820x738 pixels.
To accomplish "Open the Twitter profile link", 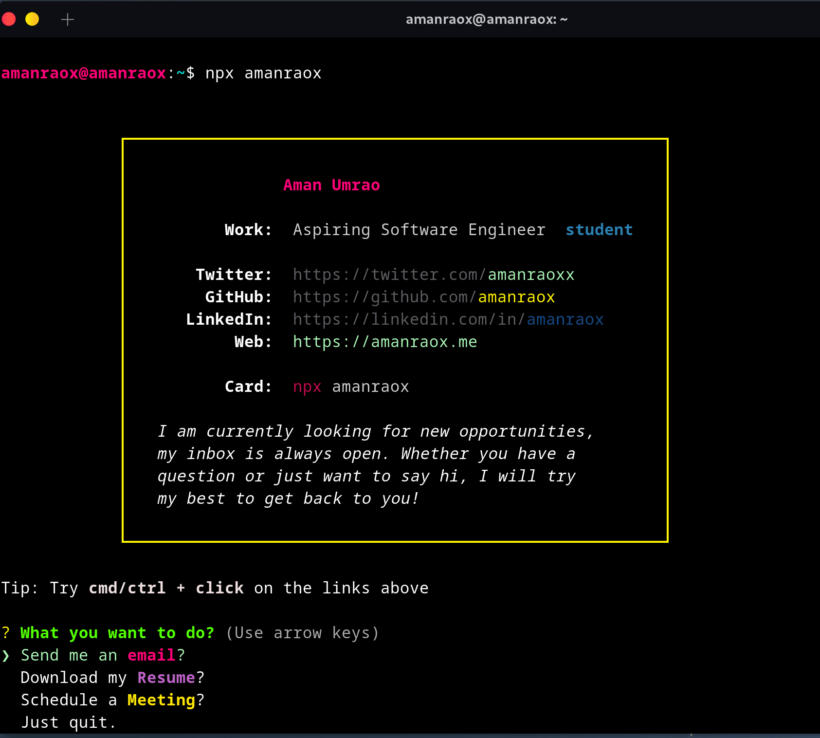I will 433,275.
